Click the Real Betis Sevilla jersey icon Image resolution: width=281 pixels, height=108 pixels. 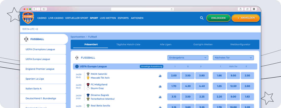coord(88,106)
